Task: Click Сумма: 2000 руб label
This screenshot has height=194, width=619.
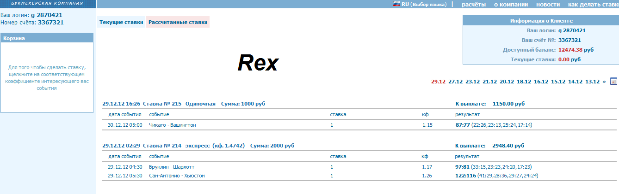Action: pos(272,146)
